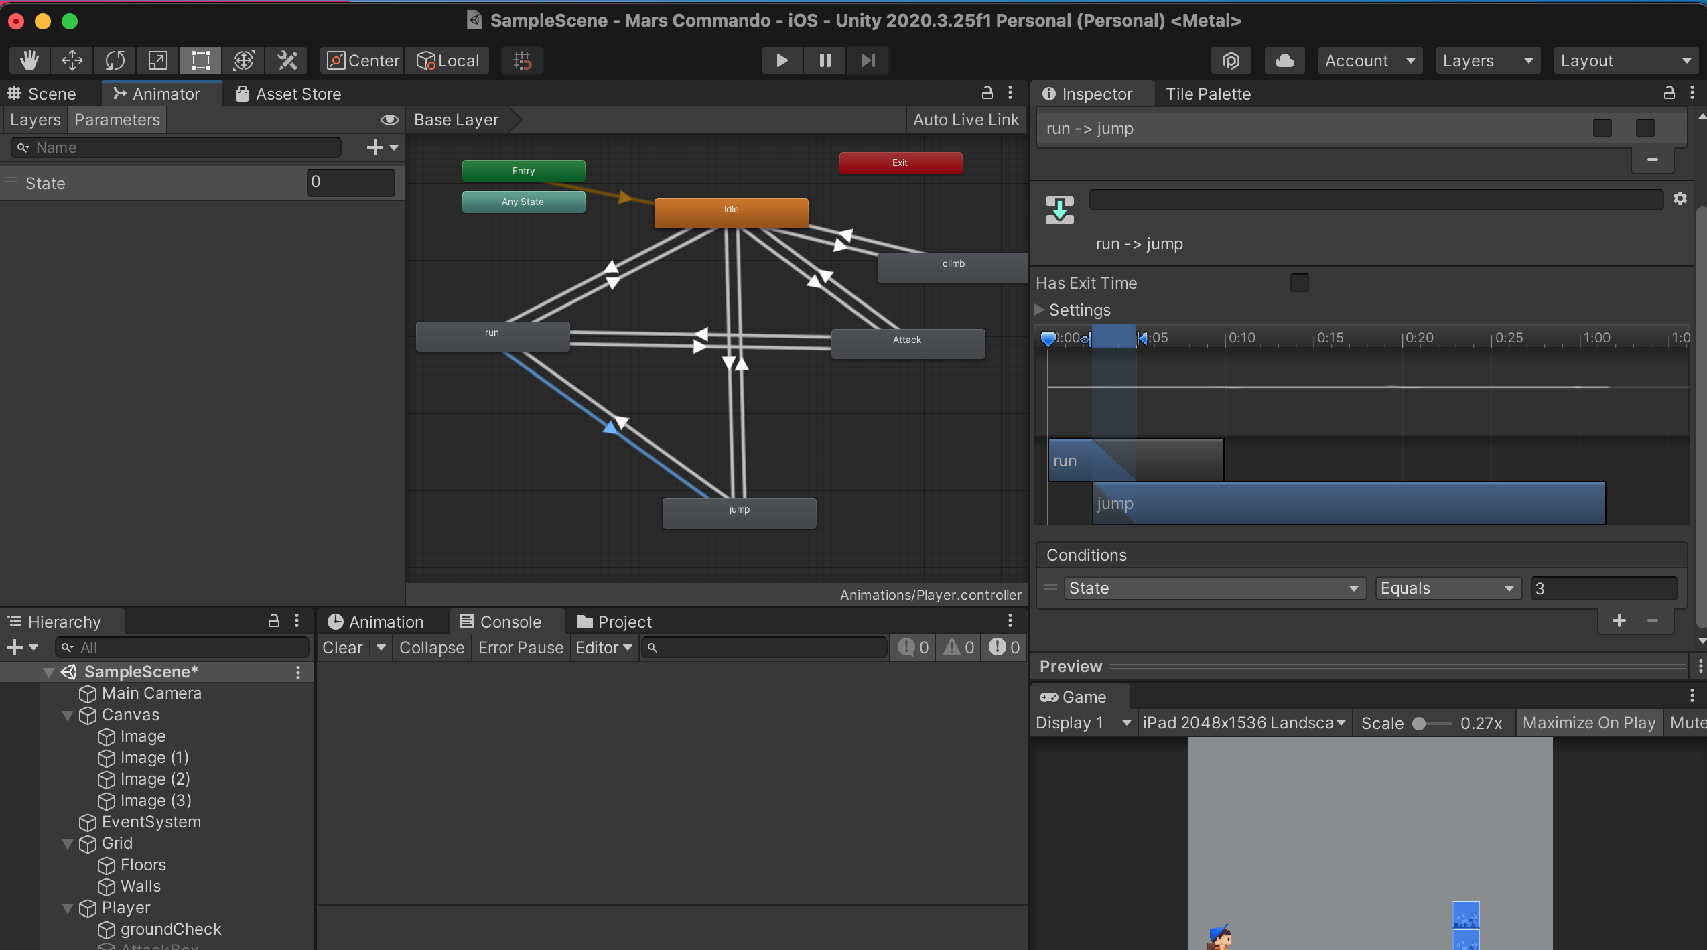Image resolution: width=1707 pixels, height=950 pixels.
Task: Open the custom editor tools icon
Action: pos(287,60)
